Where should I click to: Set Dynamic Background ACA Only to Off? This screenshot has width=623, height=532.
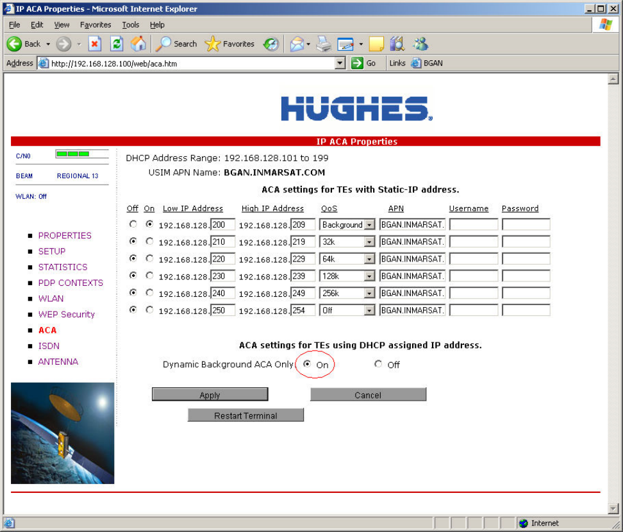378,363
